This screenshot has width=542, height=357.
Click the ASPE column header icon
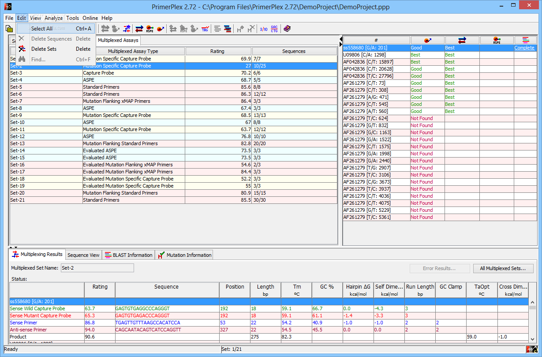coord(497,41)
